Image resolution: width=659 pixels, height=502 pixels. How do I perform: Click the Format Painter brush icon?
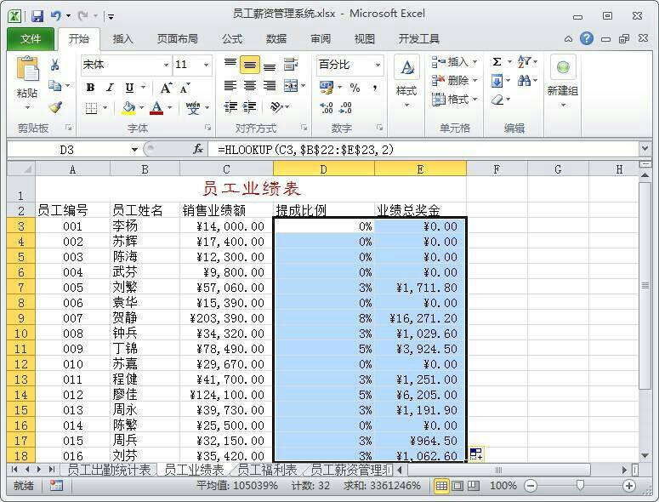55,107
